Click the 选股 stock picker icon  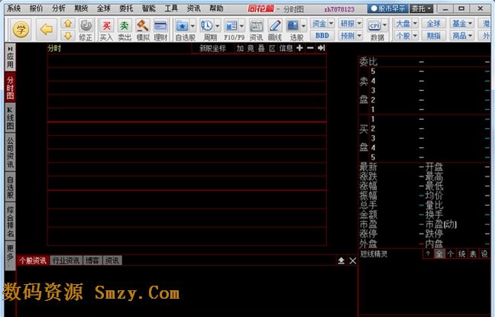click(x=293, y=25)
